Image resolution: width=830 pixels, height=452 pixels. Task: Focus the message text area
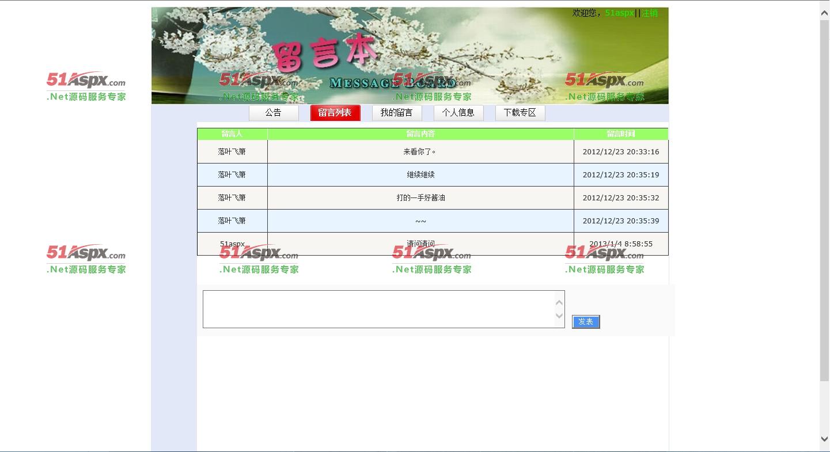click(x=384, y=309)
